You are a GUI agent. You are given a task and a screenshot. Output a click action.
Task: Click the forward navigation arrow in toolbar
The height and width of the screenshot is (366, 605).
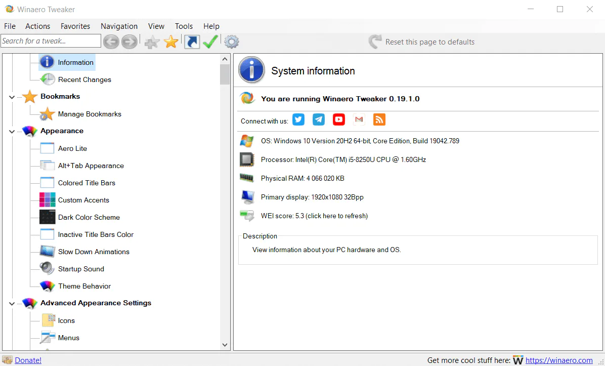pyautogui.click(x=129, y=42)
